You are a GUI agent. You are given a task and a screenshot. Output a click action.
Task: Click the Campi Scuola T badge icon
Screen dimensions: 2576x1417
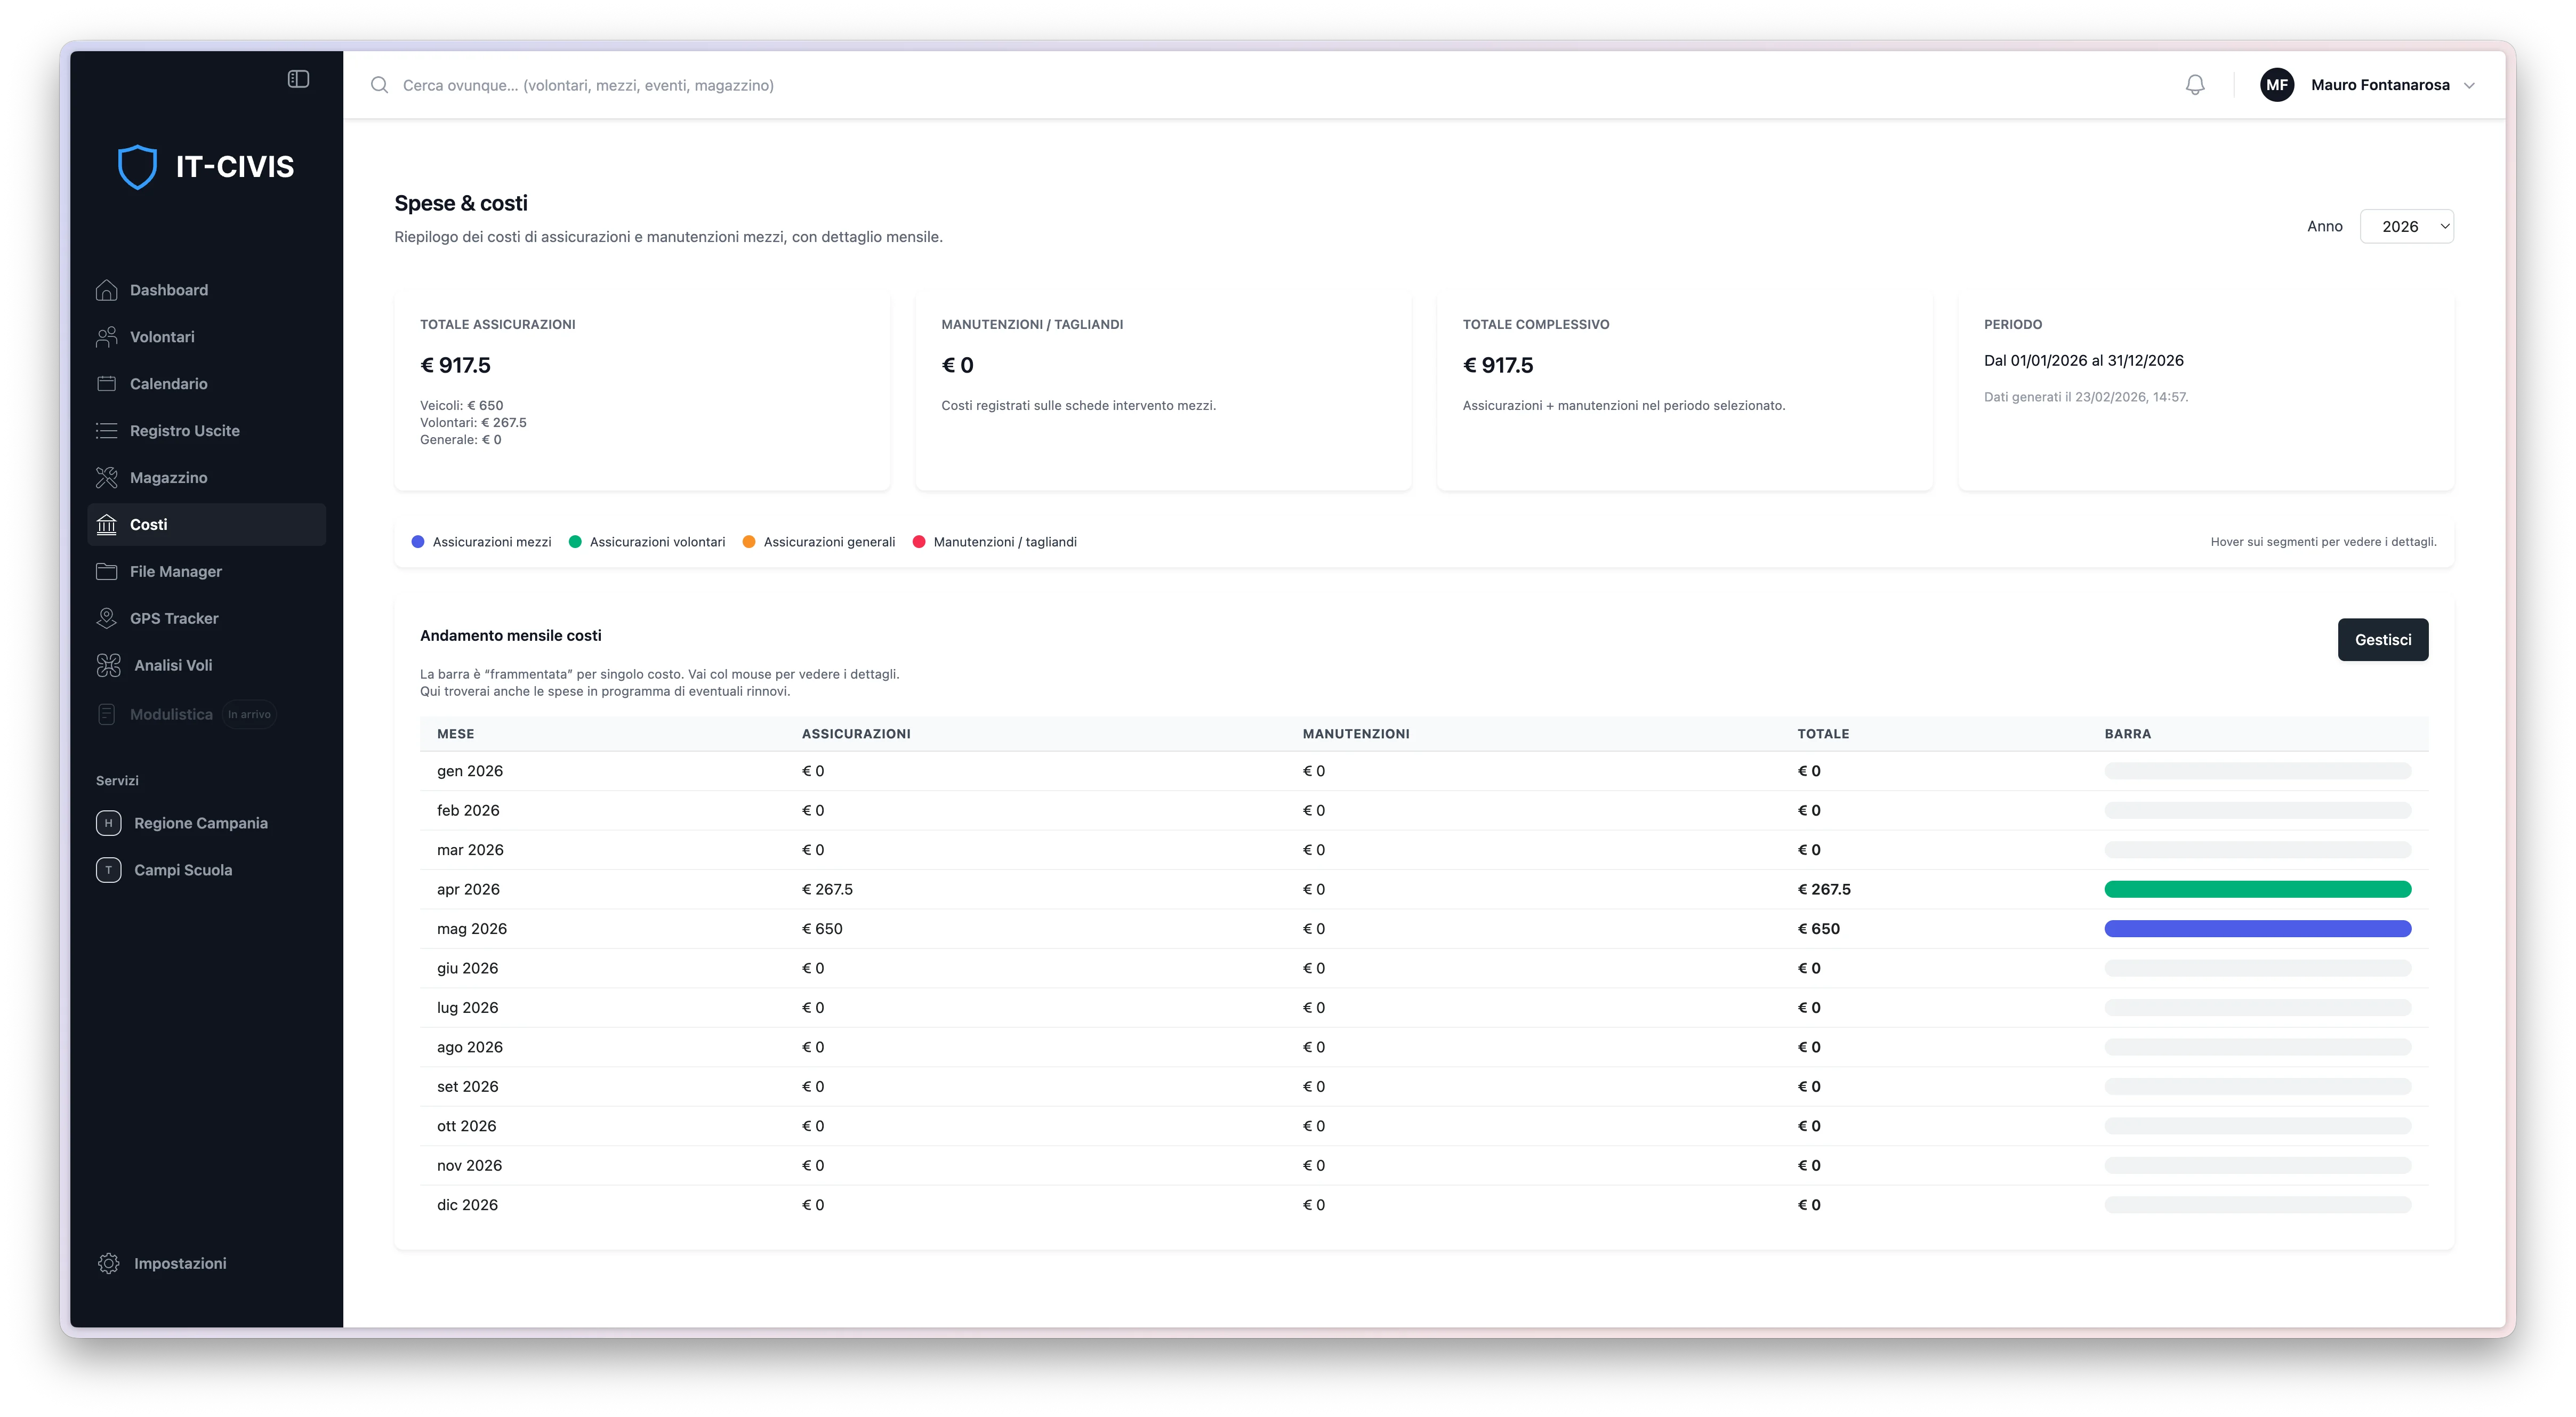tap(108, 870)
